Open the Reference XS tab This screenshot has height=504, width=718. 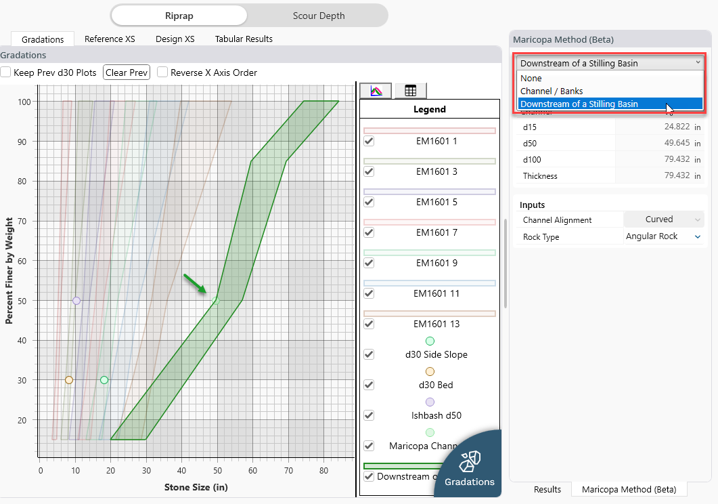[110, 39]
